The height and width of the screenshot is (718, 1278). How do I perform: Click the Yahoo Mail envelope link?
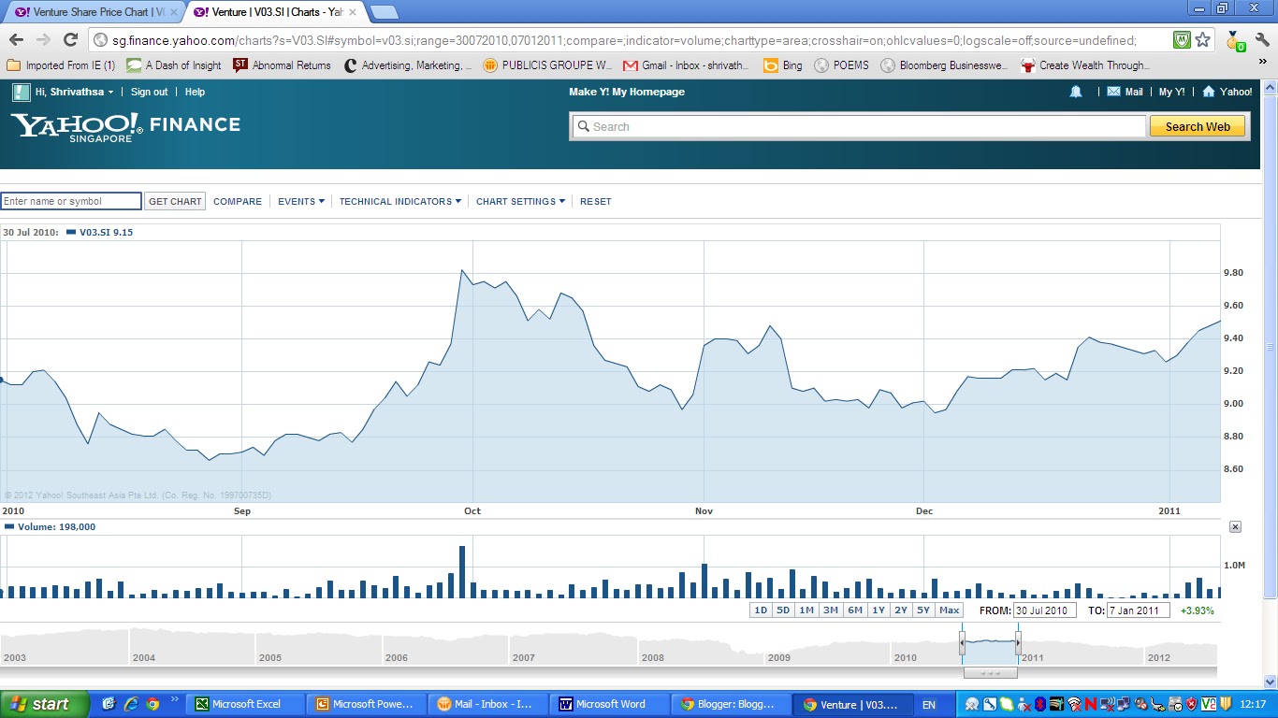coord(1125,92)
